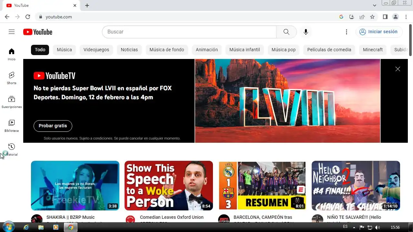Click the install app icon in address bar
The image size is (413, 232).
[352, 17]
